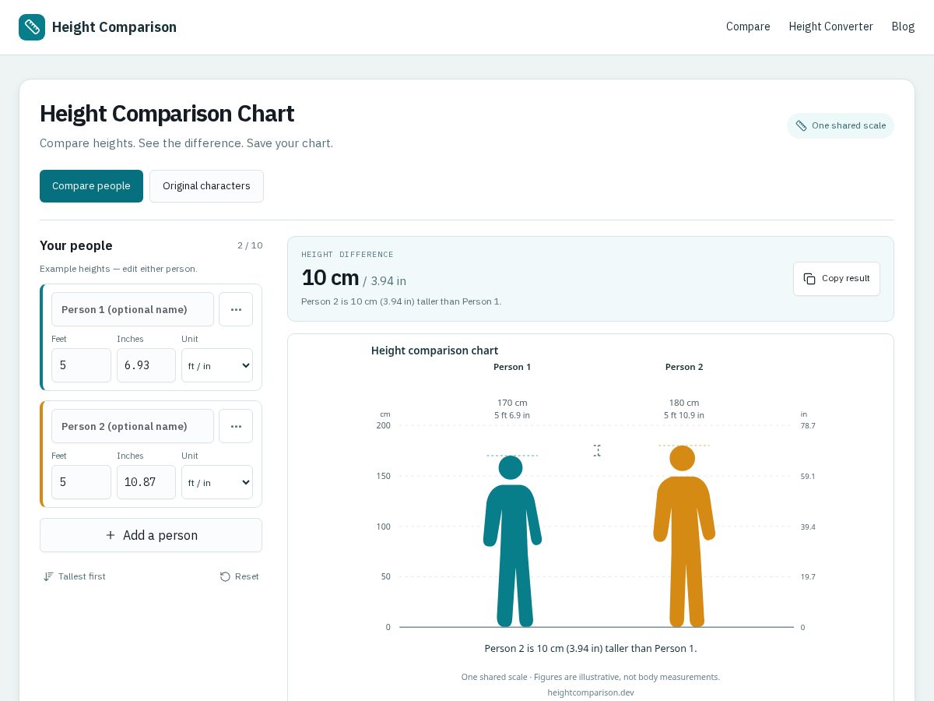Click the Your people heading
934x701 pixels.
[76, 245]
